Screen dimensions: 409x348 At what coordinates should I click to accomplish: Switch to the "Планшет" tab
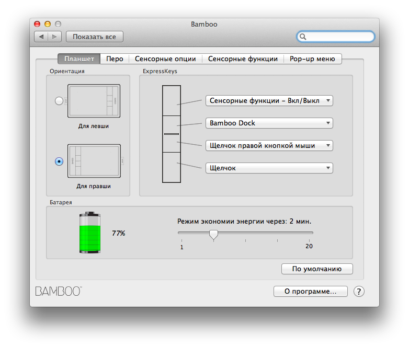[x=79, y=59]
